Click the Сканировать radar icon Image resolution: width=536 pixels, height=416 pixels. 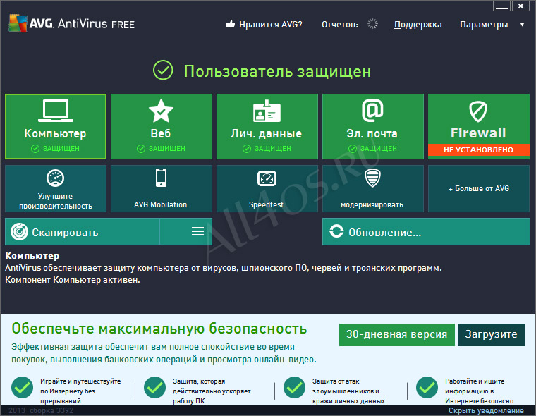coord(20,232)
